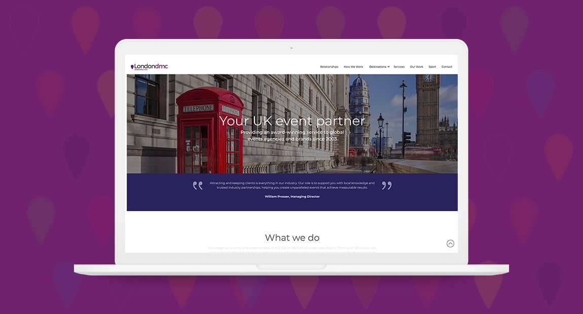Click the laptop webcam dot
Viewport: 583px width, 314px height.
tap(291, 48)
